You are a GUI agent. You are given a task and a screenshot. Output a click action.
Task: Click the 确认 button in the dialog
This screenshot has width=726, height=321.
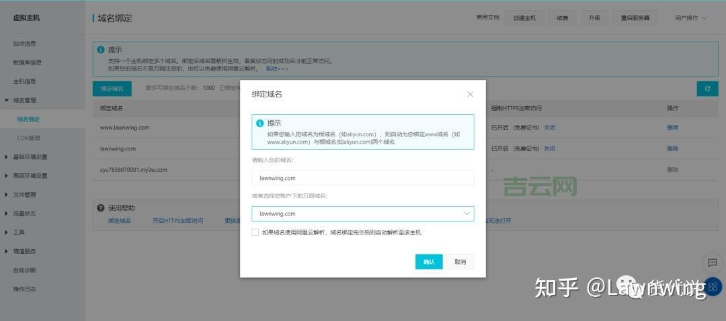click(429, 262)
